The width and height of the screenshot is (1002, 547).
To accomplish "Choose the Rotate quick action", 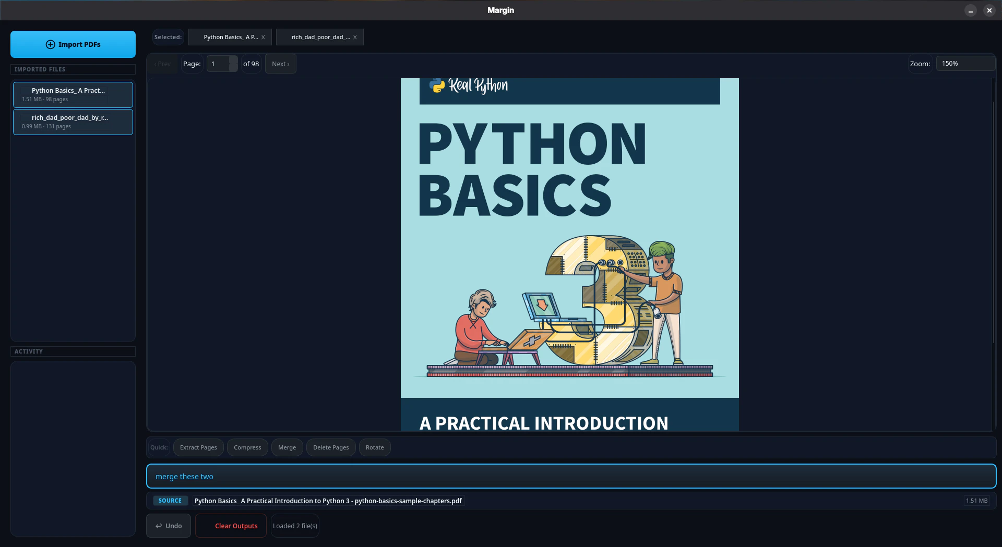I will pyautogui.click(x=374, y=447).
